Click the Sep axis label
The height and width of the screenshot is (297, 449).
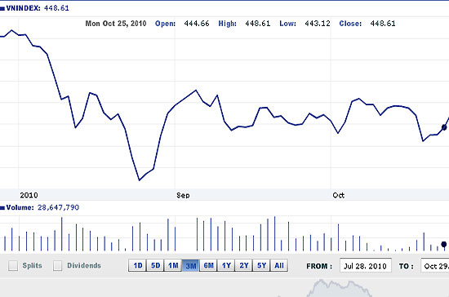(183, 196)
